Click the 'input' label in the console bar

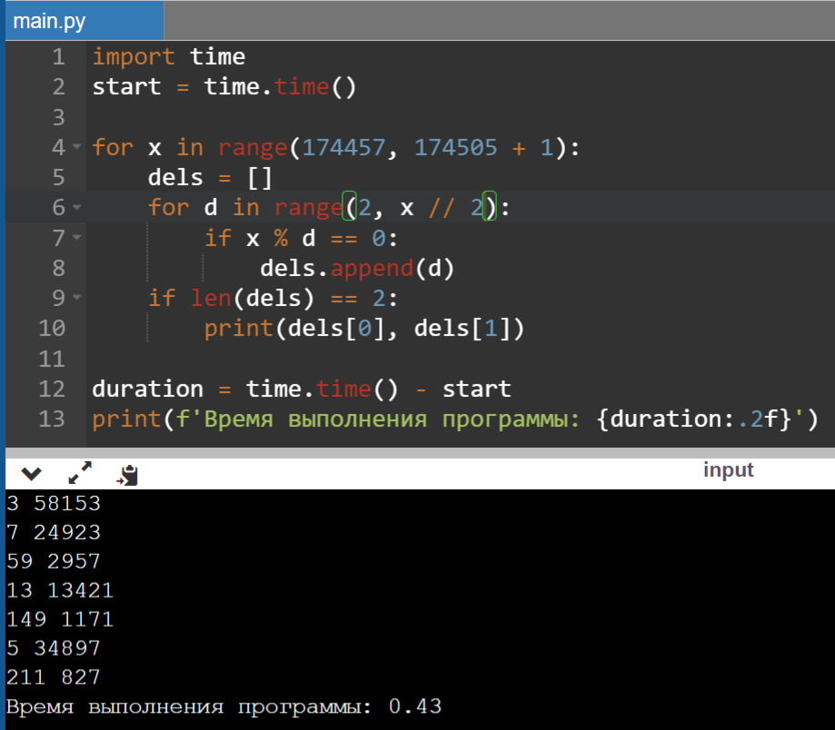728,470
